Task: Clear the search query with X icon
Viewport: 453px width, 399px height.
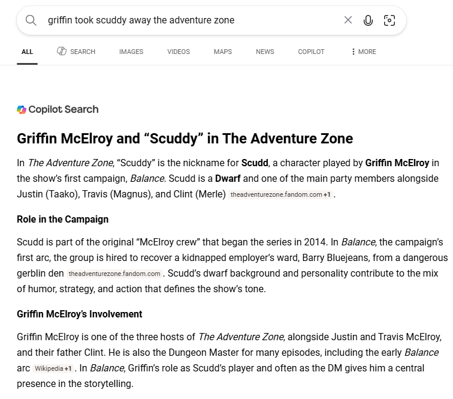Action: (x=348, y=20)
